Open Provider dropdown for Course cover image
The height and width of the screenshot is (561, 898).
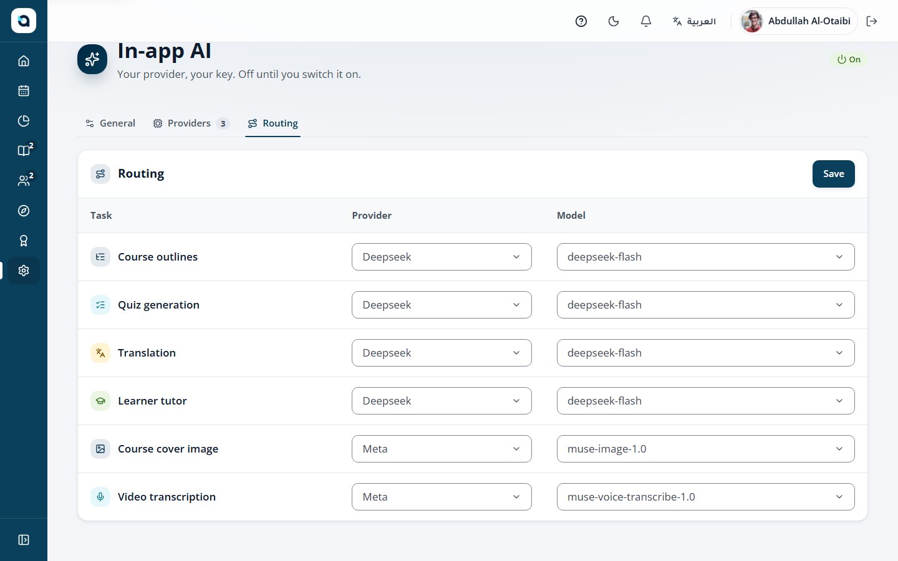point(442,449)
